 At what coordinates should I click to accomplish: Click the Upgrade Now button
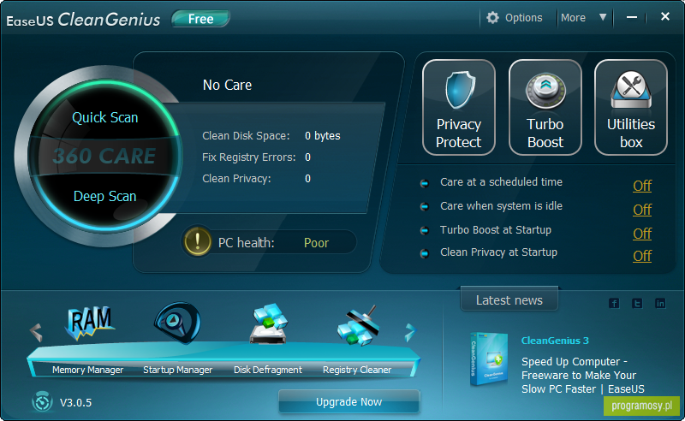[349, 402]
